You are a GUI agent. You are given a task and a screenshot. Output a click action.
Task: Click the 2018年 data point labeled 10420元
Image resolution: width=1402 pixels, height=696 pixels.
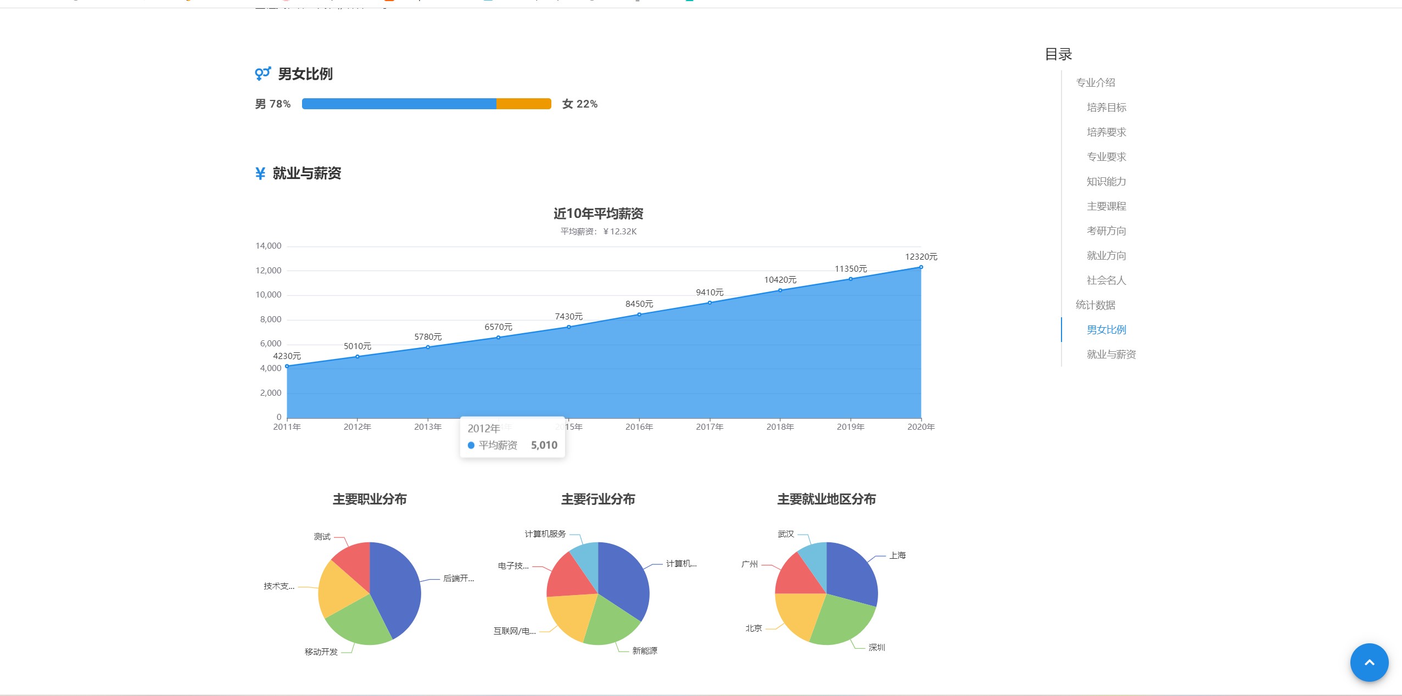tap(780, 290)
